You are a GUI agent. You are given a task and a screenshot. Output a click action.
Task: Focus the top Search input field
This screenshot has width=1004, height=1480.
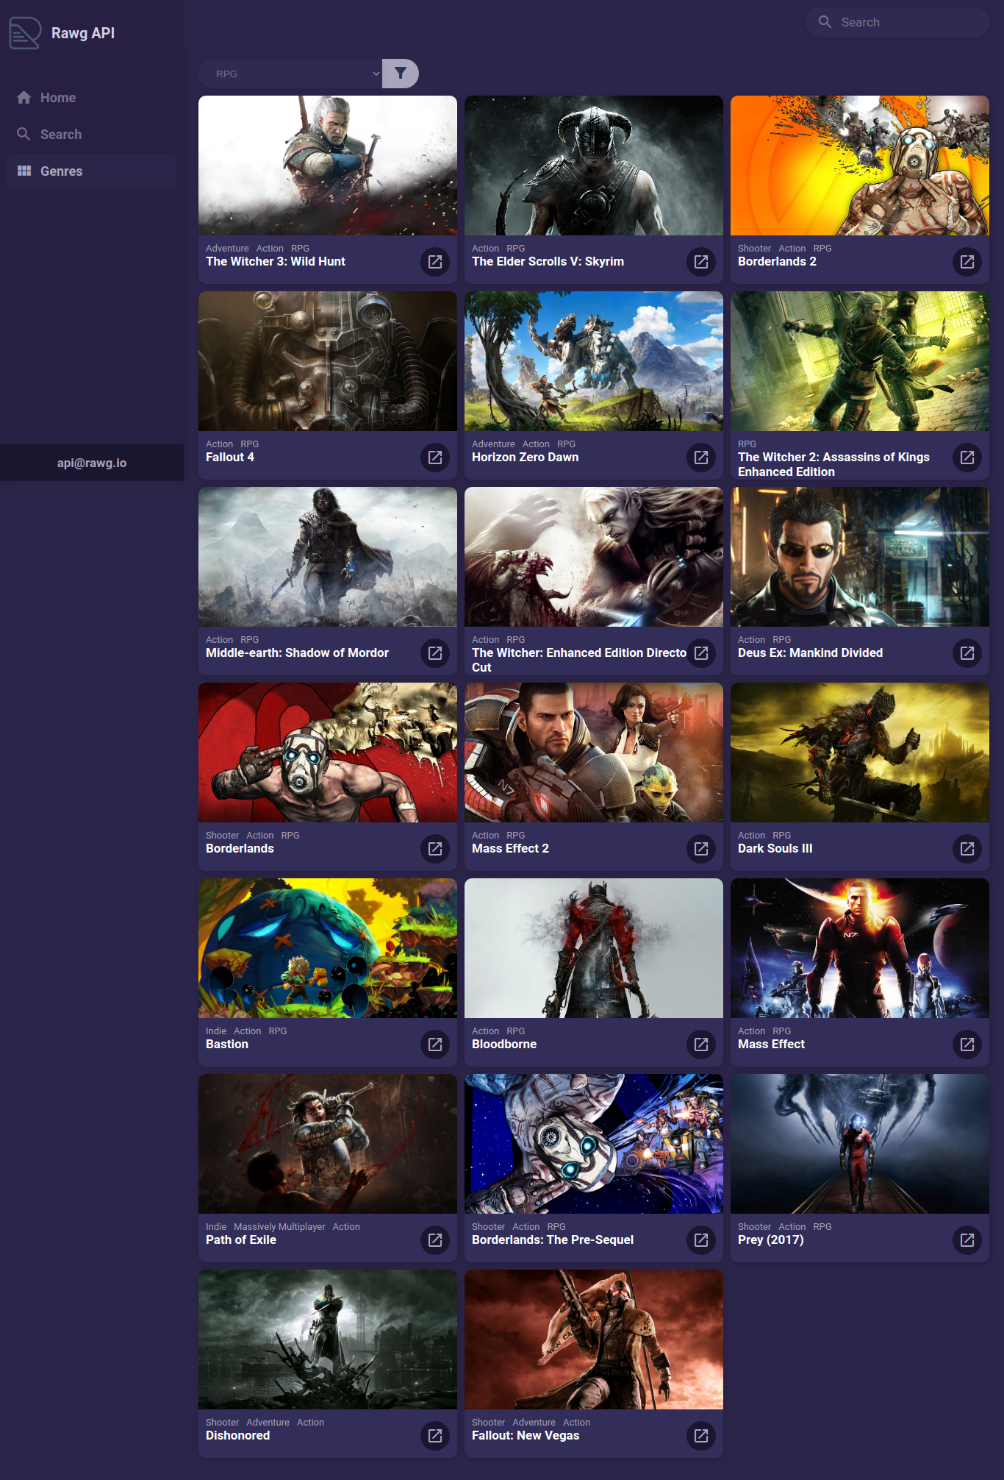(x=897, y=22)
